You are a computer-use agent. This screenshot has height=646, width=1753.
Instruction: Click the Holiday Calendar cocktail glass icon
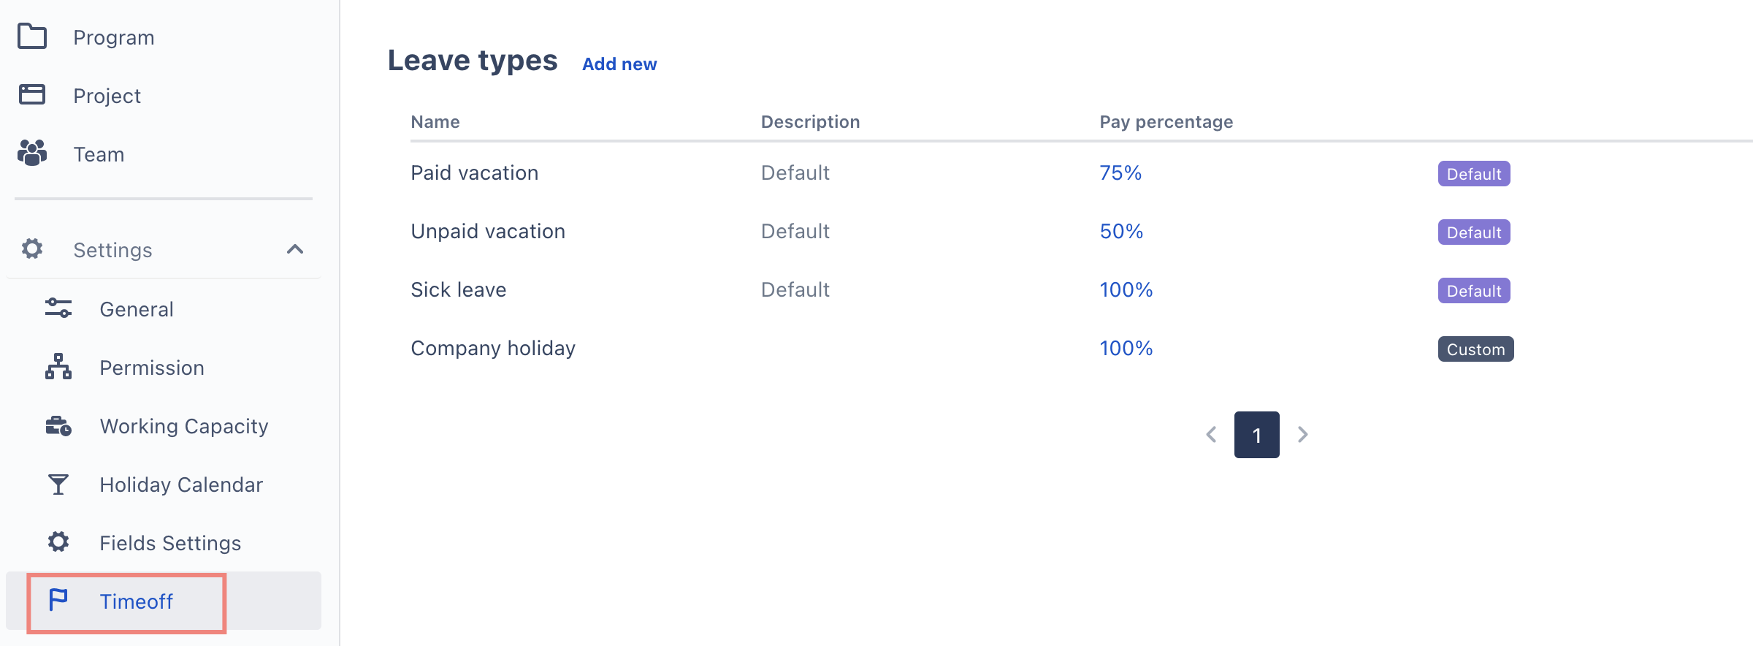(x=58, y=484)
